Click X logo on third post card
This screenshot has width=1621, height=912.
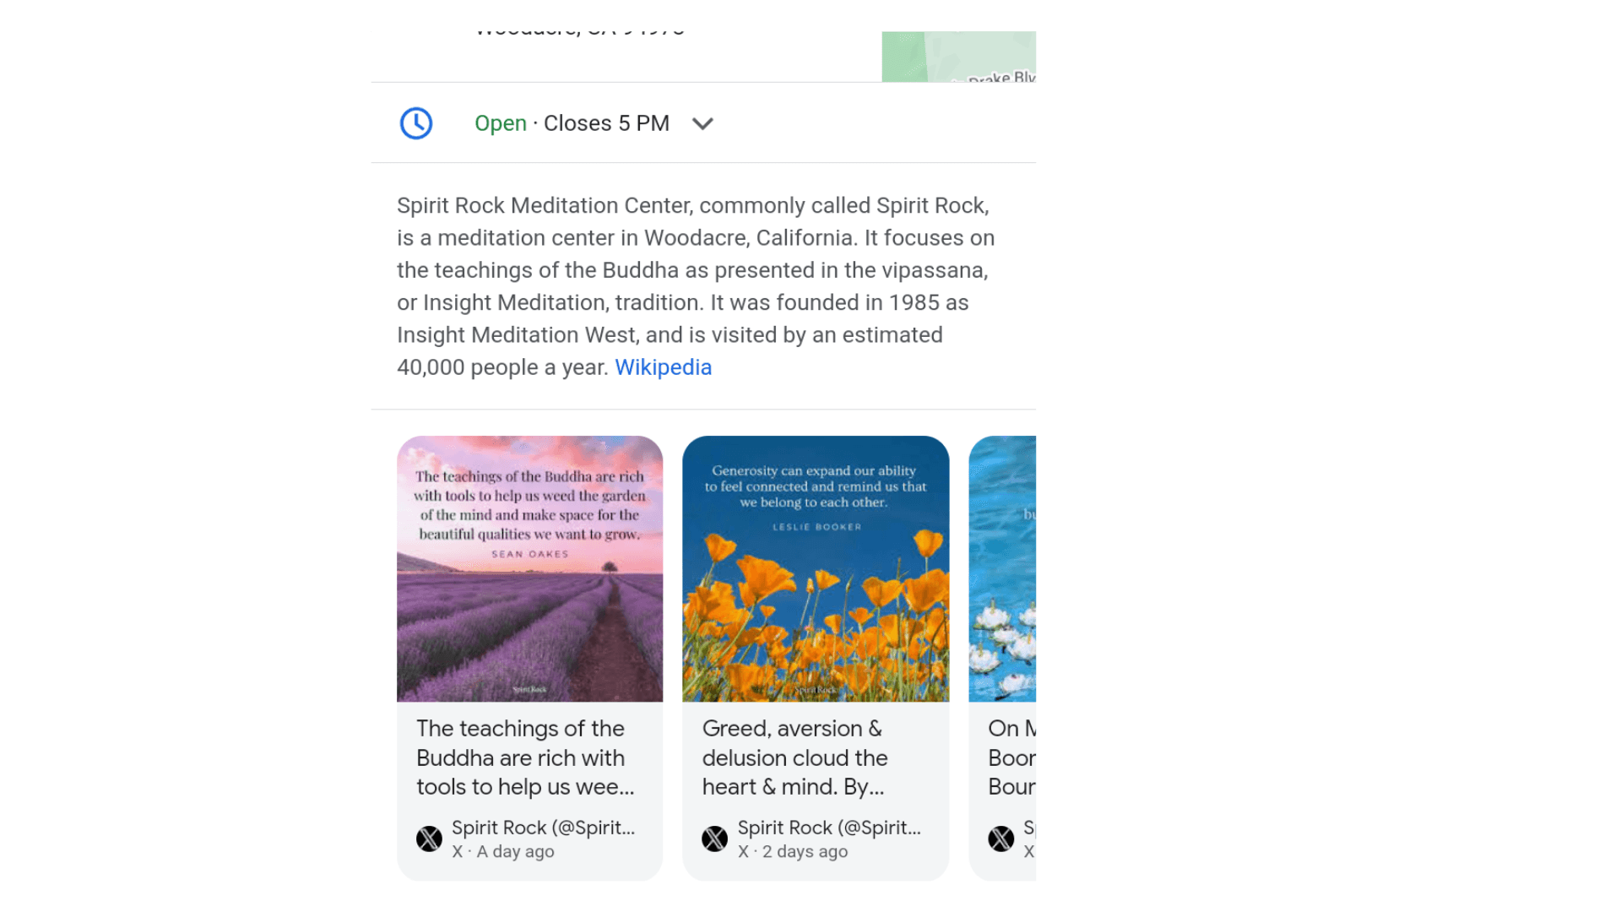1001,839
